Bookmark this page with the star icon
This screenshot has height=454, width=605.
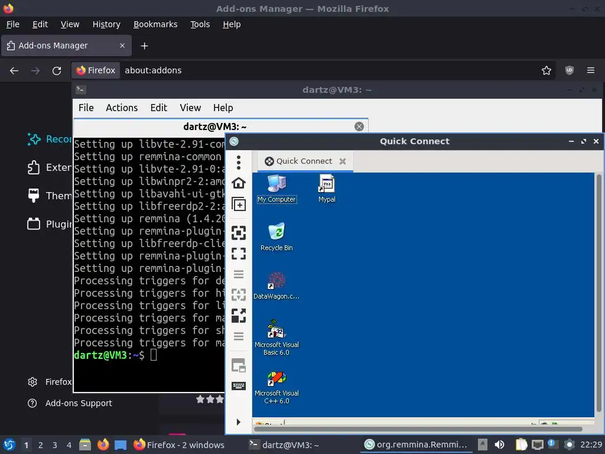click(546, 70)
